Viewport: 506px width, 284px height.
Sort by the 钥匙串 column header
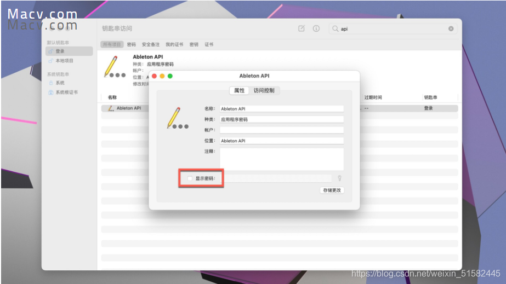(x=430, y=97)
